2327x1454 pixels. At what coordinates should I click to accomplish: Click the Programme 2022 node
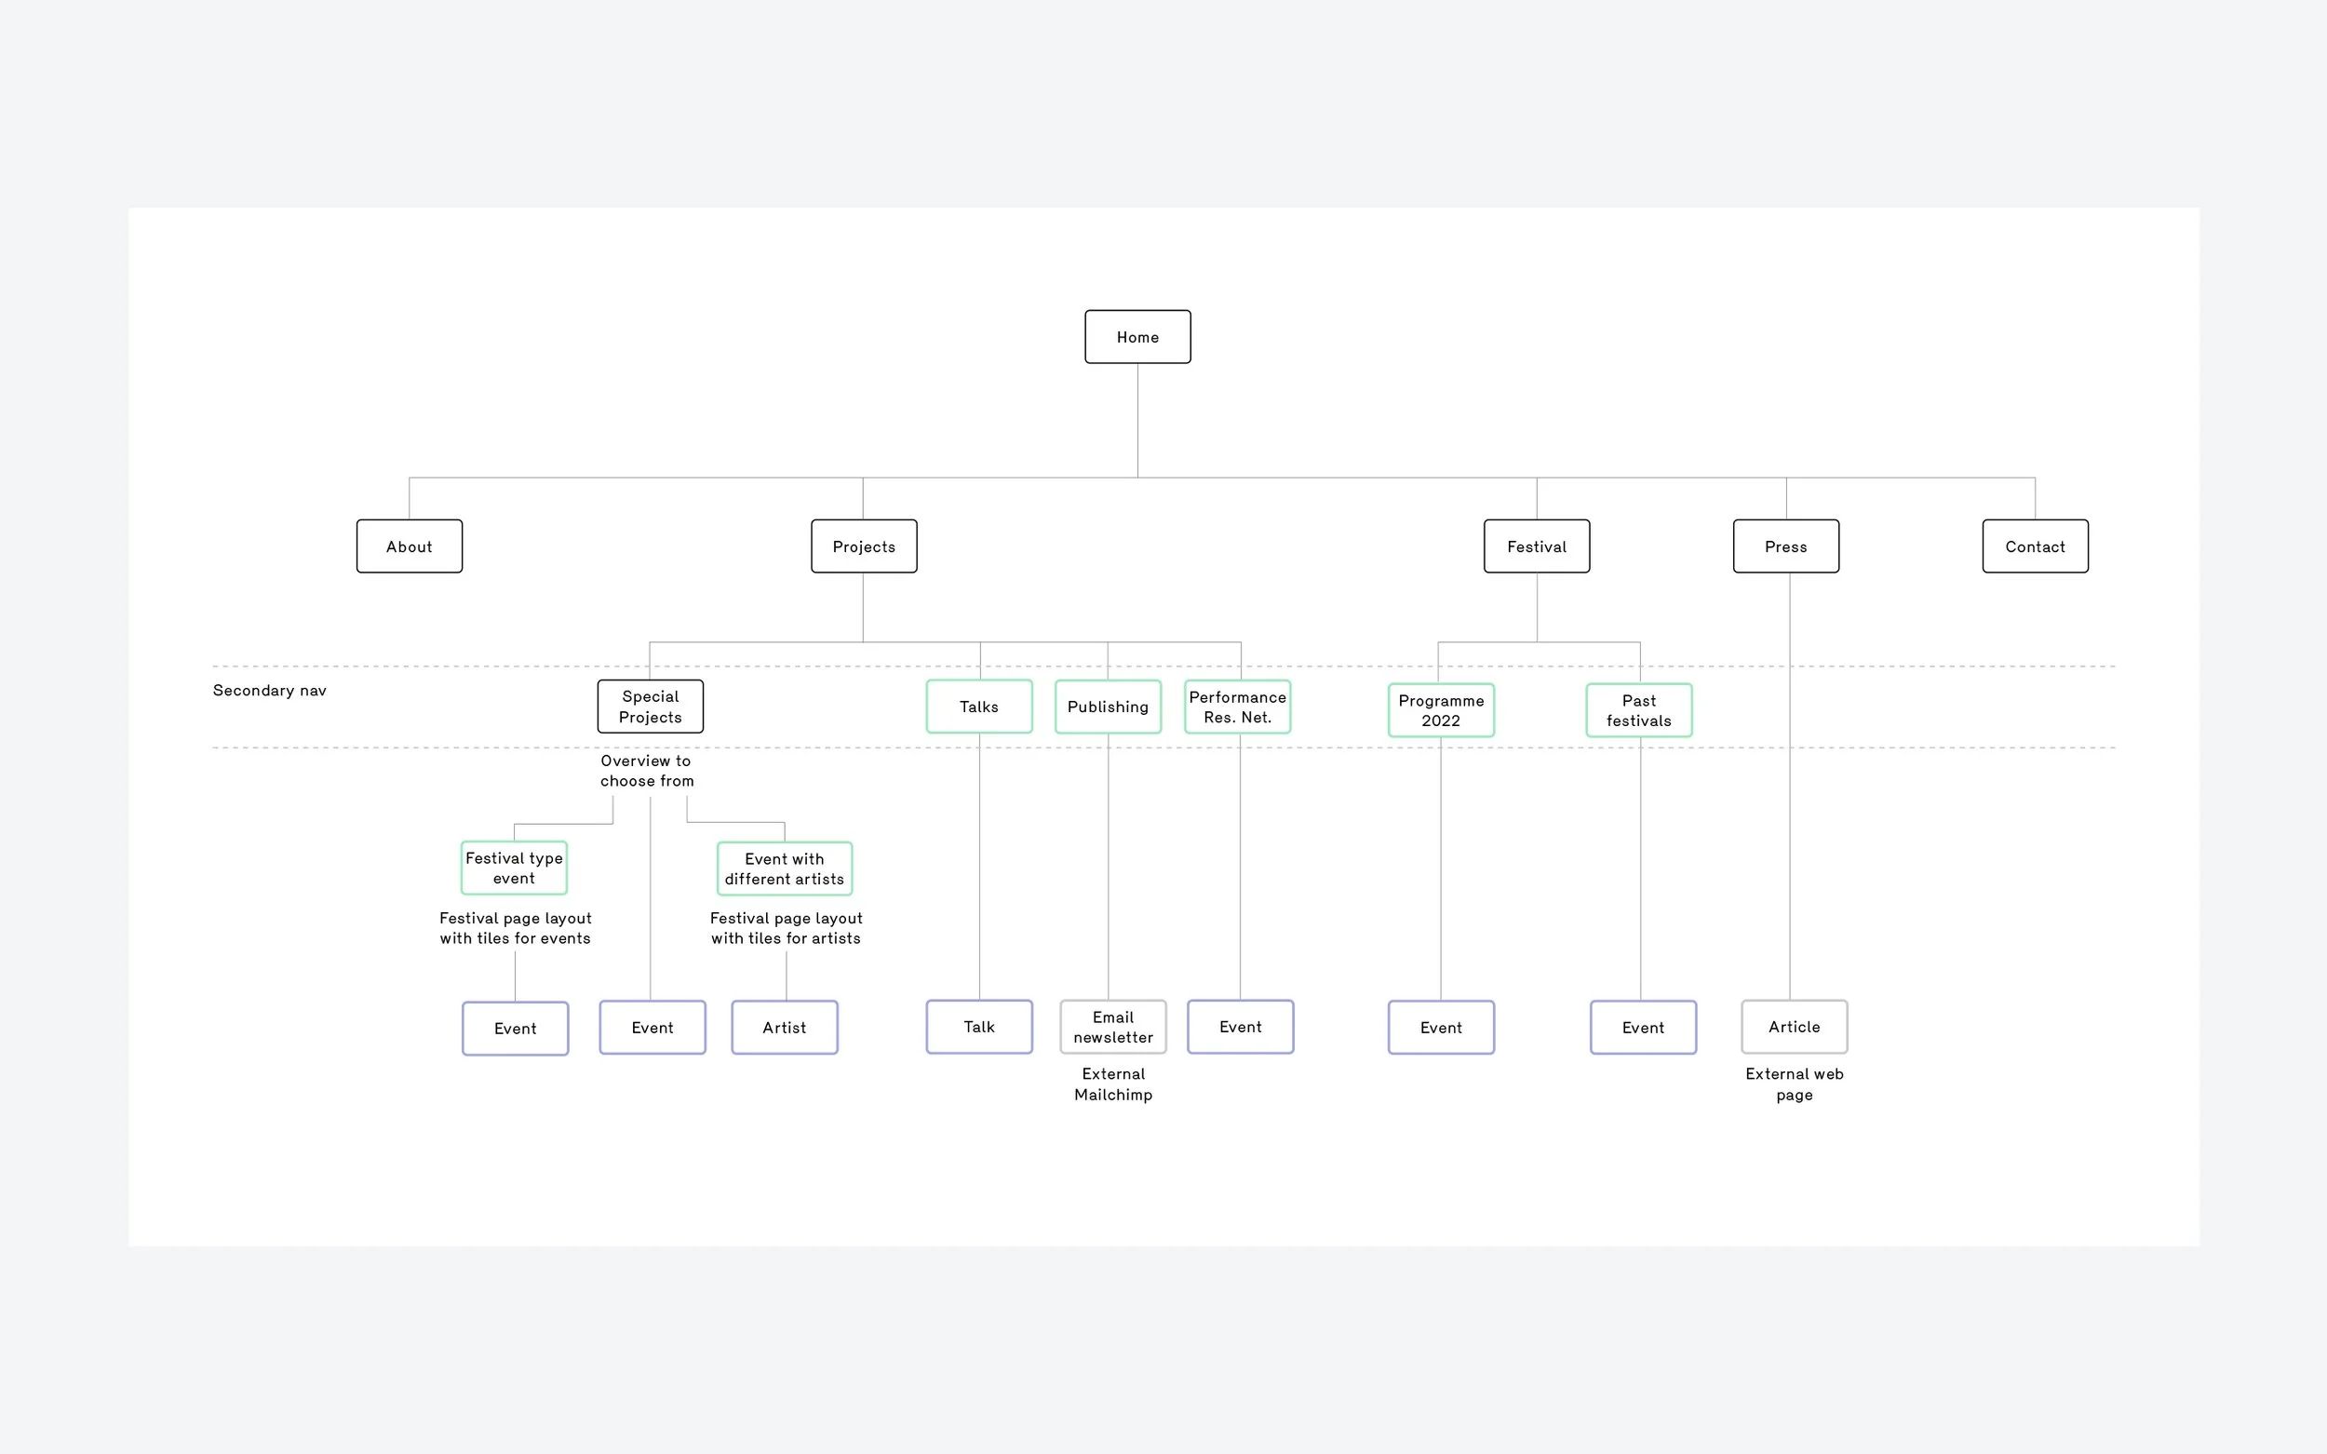1441,710
